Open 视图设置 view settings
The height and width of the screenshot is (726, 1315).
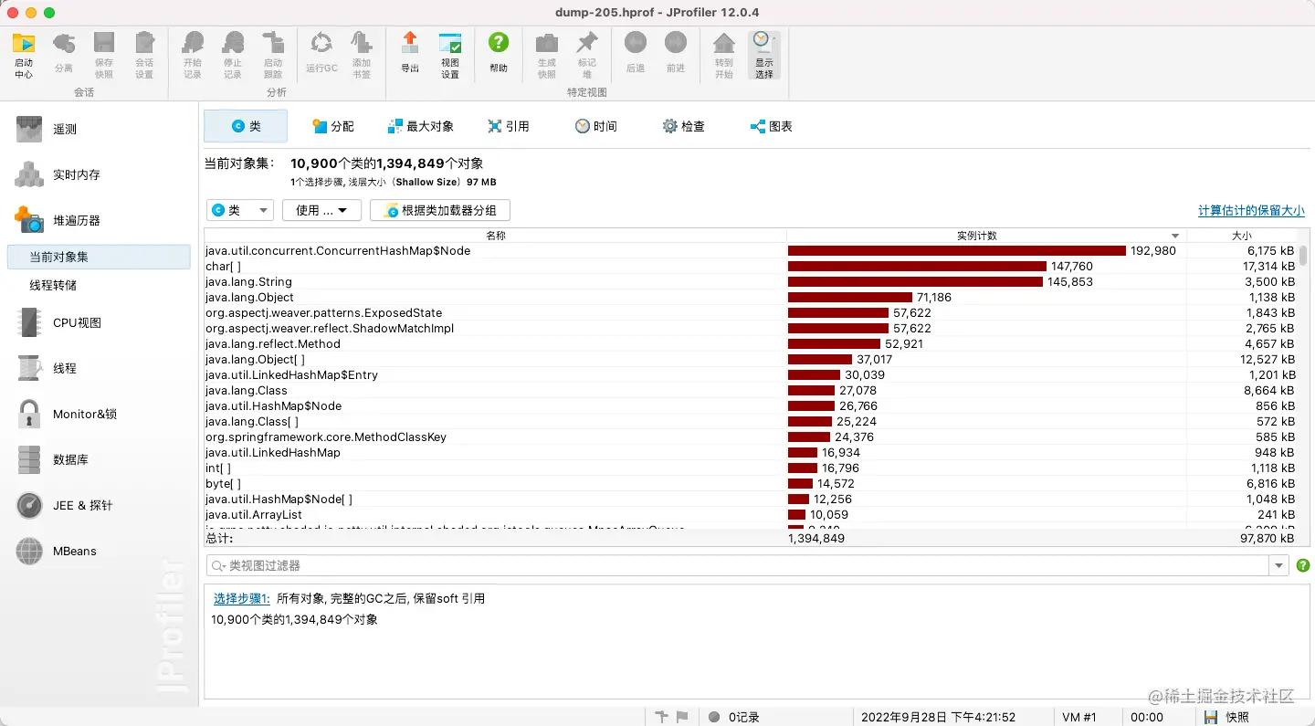pyautogui.click(x=450, y=55)
